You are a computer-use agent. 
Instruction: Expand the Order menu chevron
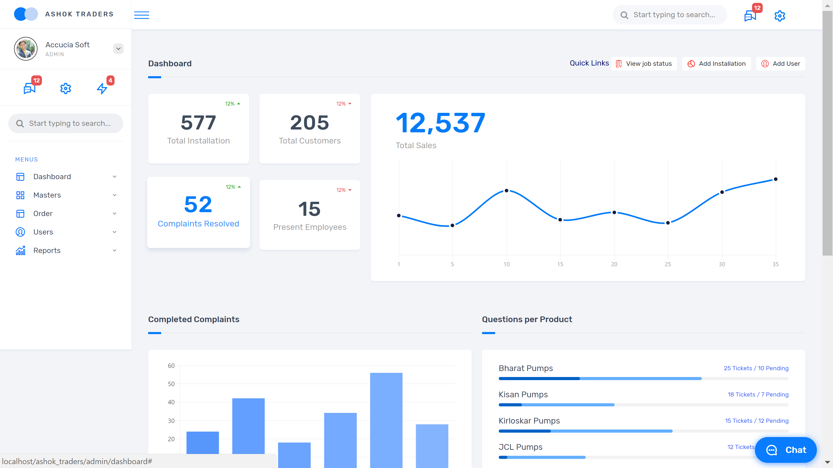point(115,213)
